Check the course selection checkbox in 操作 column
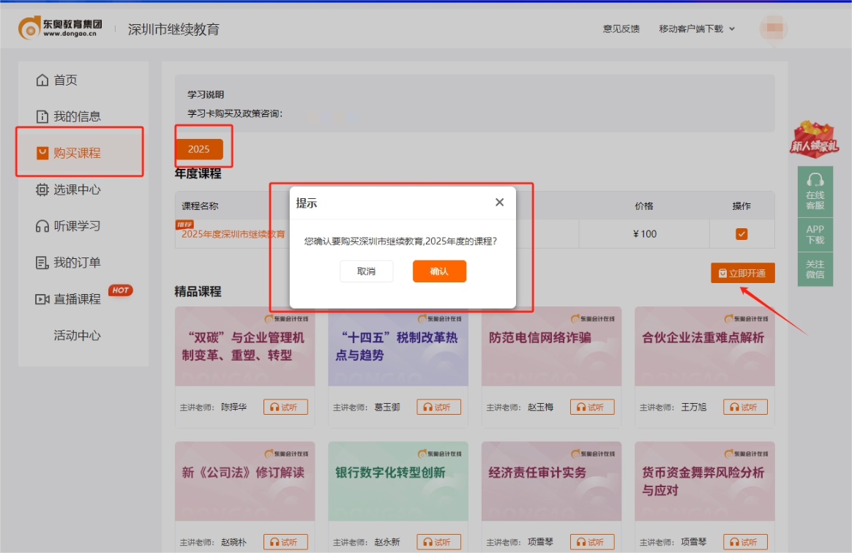This screenshot has width=852, height=553. pos(741,234)
